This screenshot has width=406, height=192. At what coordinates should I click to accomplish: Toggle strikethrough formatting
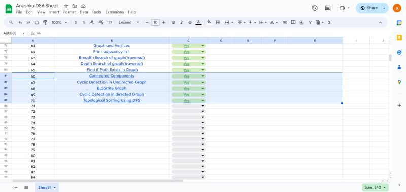190,22
